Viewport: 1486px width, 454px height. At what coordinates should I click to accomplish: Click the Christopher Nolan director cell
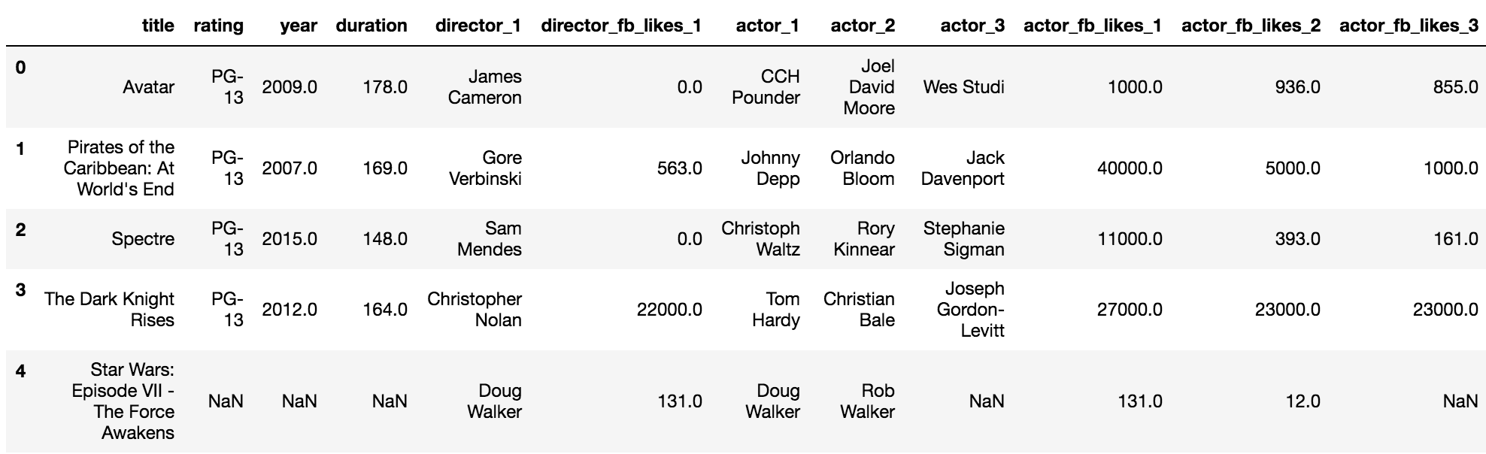(475, 310)
